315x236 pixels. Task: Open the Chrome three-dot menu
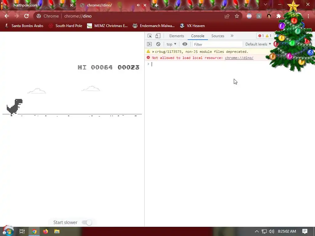click(x=308, y=16)
